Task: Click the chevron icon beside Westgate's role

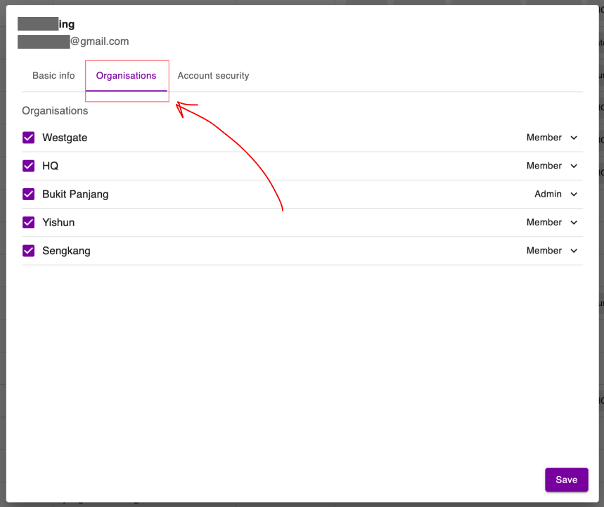Action: tap(574, 138)
